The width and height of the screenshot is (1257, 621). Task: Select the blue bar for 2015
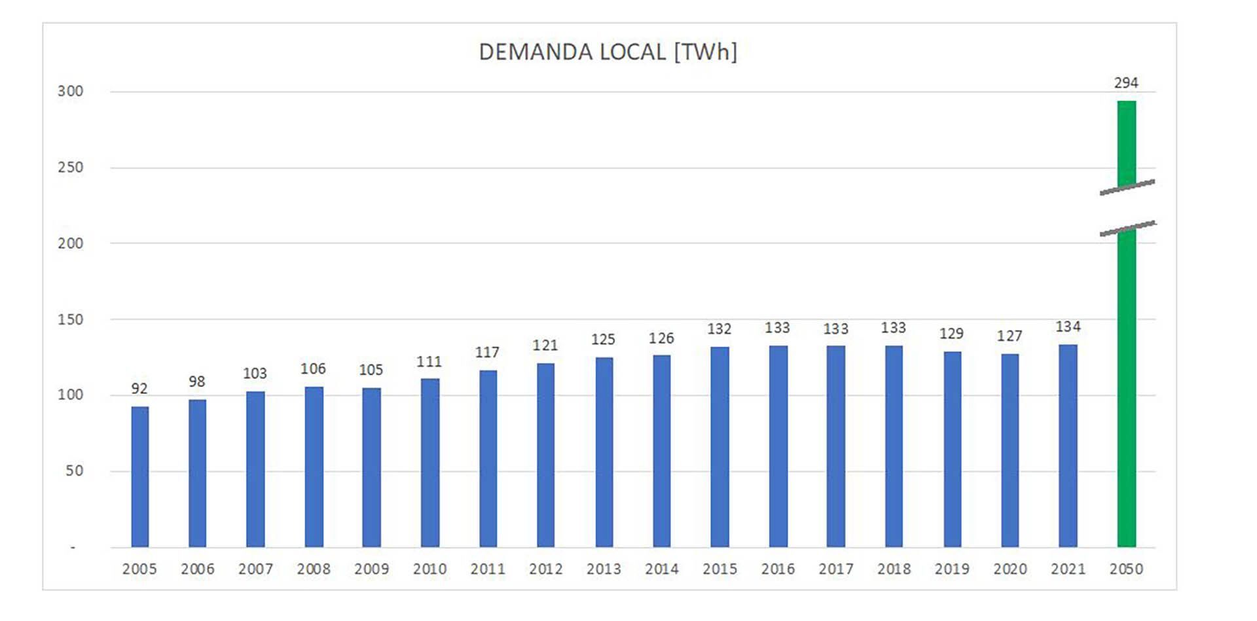coord(720,446)
